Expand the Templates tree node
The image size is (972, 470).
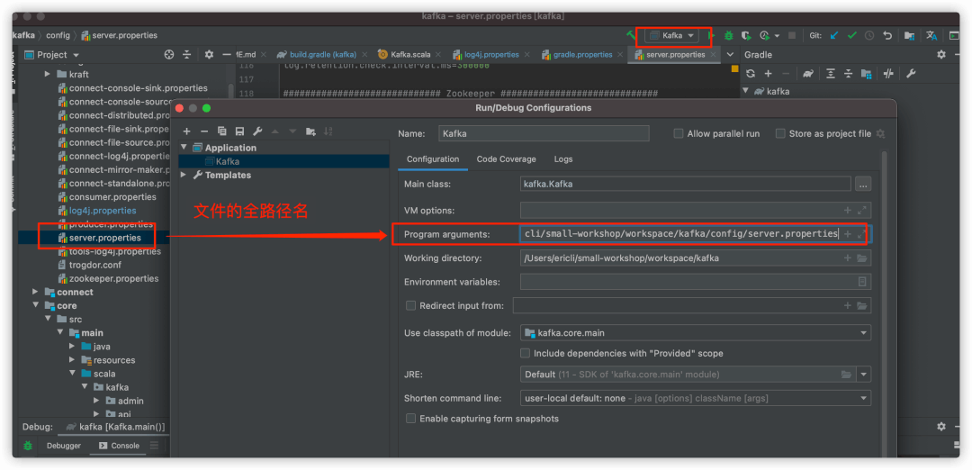(184, 175)
